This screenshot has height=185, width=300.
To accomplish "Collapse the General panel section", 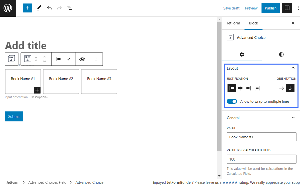I will [x=293, y=118].
